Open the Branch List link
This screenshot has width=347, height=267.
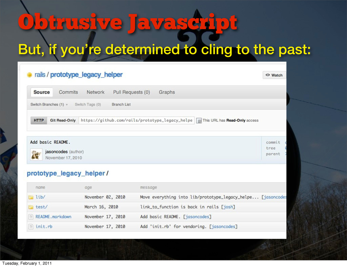121,104
